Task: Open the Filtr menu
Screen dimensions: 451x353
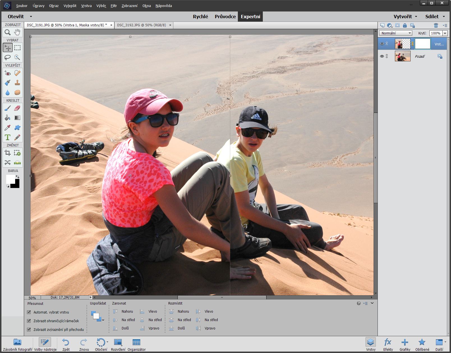Action: 114,6
